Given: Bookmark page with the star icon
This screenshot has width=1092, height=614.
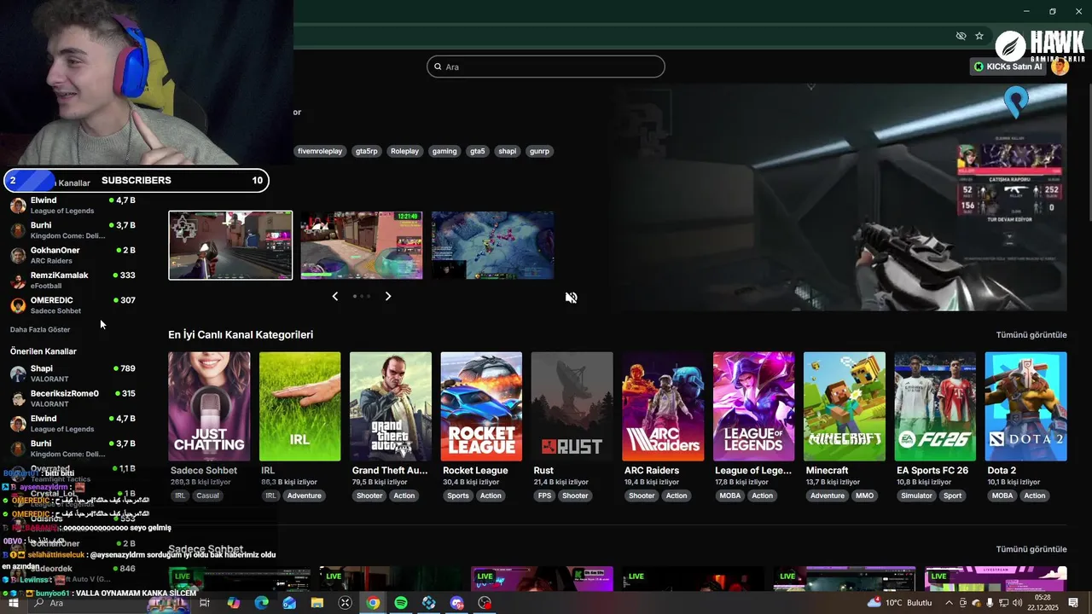Looking at the screenshot, I should tap(979, 36).
